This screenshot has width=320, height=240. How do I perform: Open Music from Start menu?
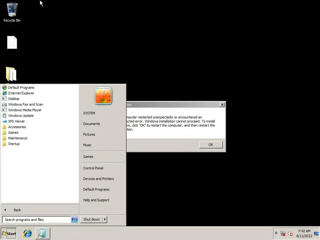pos(87,145)
